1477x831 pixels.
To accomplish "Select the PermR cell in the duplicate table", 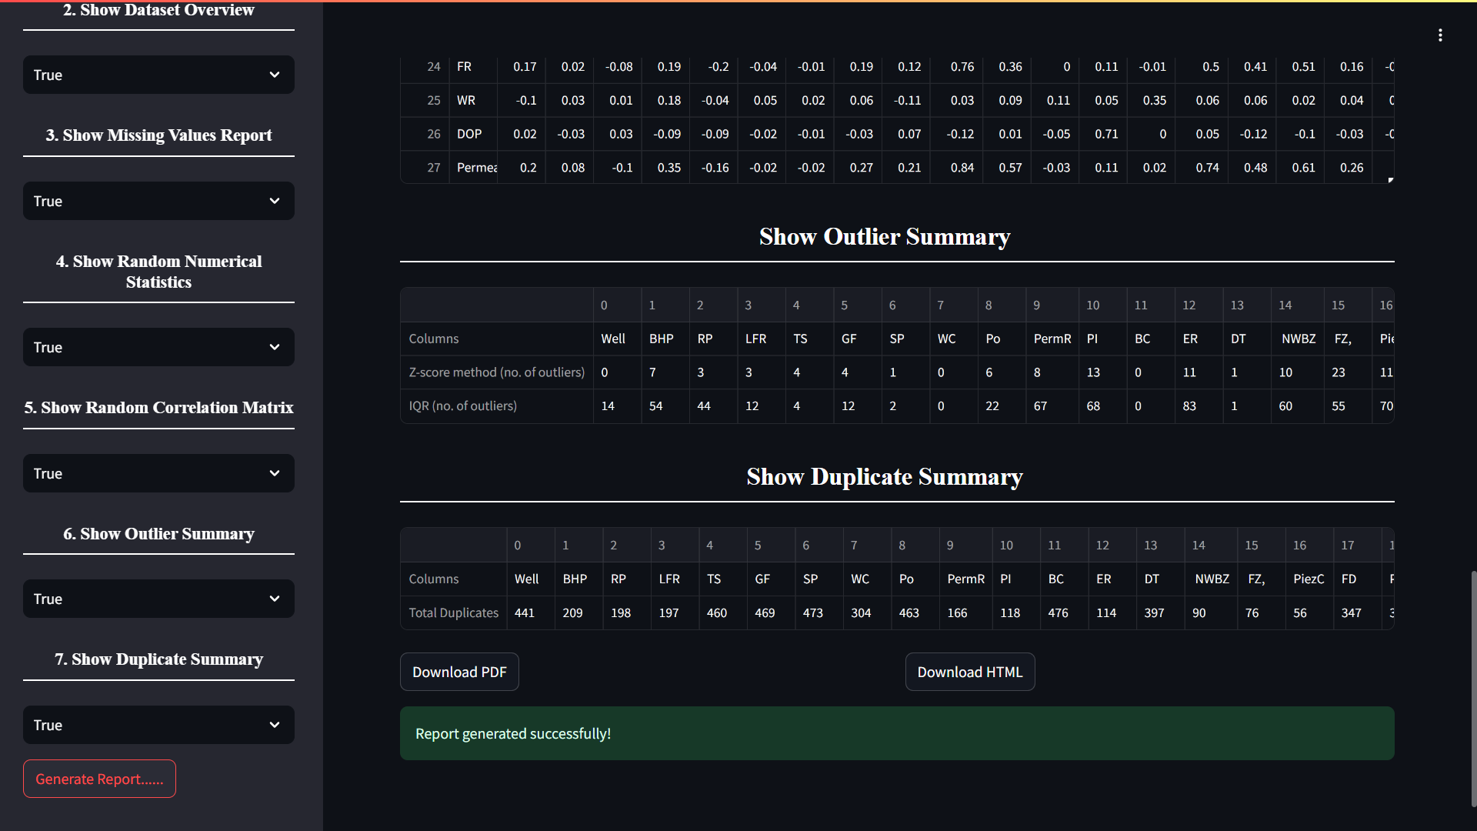I will [x=965, y=579].
